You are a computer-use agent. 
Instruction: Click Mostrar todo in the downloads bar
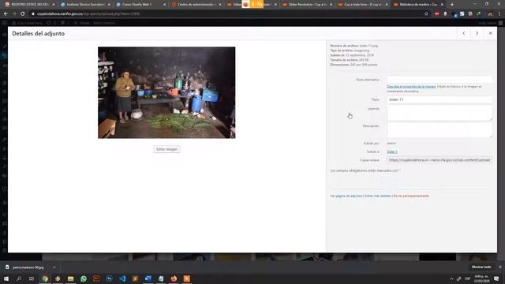(481, 267)
